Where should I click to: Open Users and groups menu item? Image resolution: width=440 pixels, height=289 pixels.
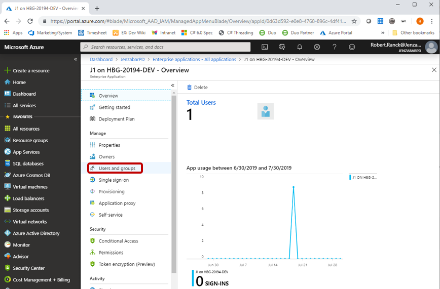tap(117, 168)
